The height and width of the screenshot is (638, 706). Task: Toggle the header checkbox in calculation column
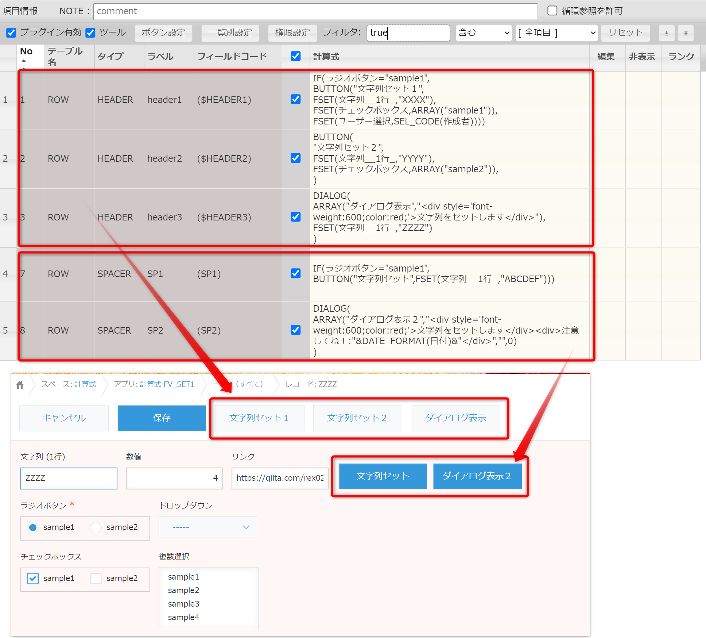pos(295,56)
